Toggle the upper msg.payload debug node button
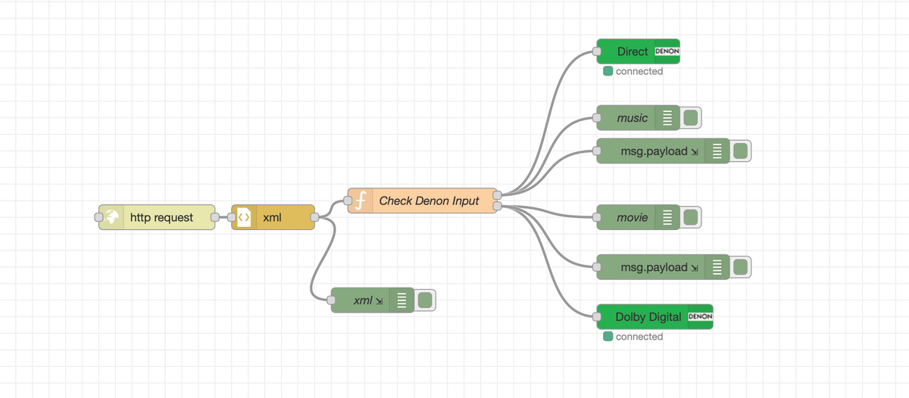Screen dimensions: 909x398 740,151
